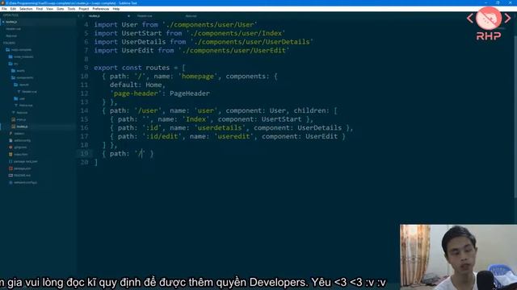
Task: Click the ':id/edit' path string on line 17
Action: click(x=162, y=136)
